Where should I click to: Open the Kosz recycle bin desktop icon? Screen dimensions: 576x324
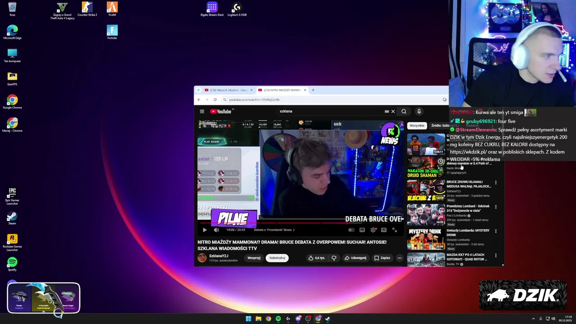[x=12, y=9]
